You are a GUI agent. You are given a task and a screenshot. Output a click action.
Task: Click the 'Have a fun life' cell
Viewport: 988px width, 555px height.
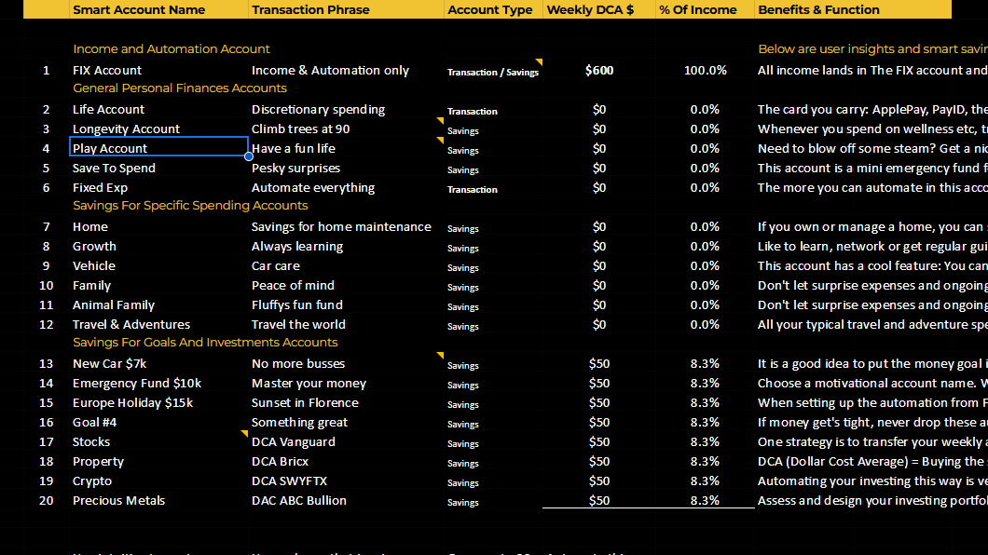[x=346, y=148]
